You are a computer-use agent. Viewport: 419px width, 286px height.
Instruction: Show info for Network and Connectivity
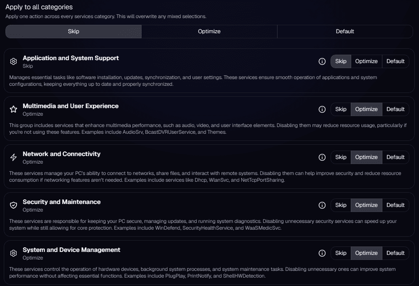tap(322, 157)
